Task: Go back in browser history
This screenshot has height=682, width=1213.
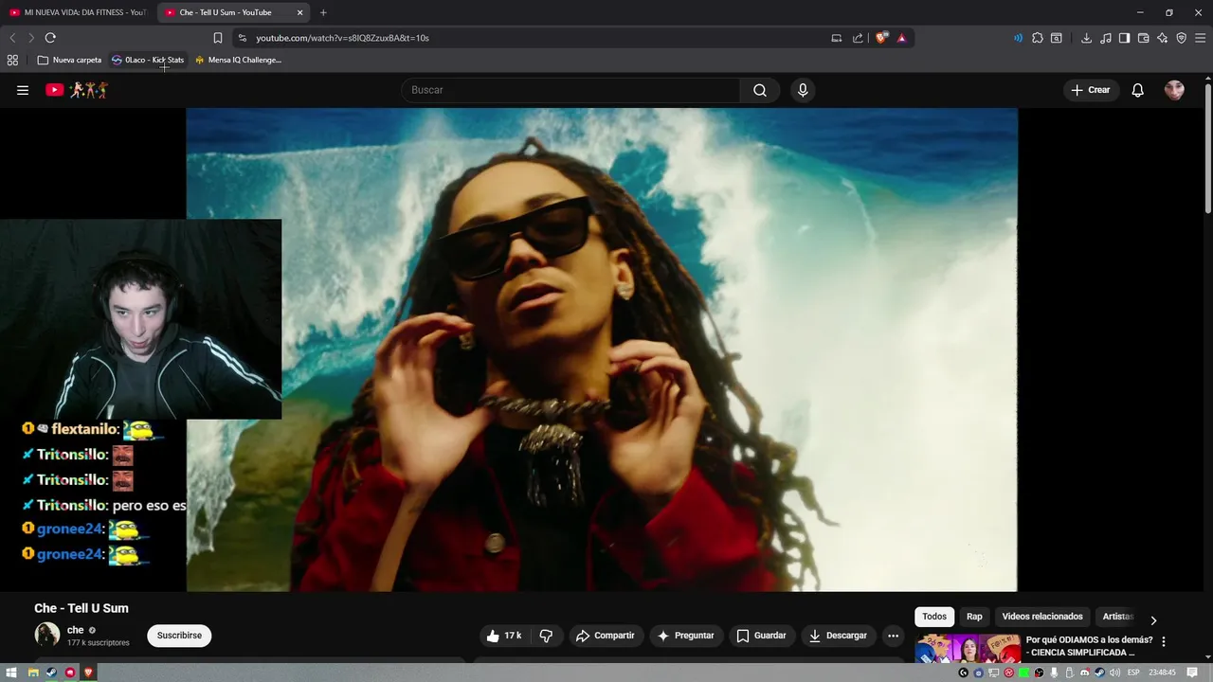Action: [x=12, y=38]
